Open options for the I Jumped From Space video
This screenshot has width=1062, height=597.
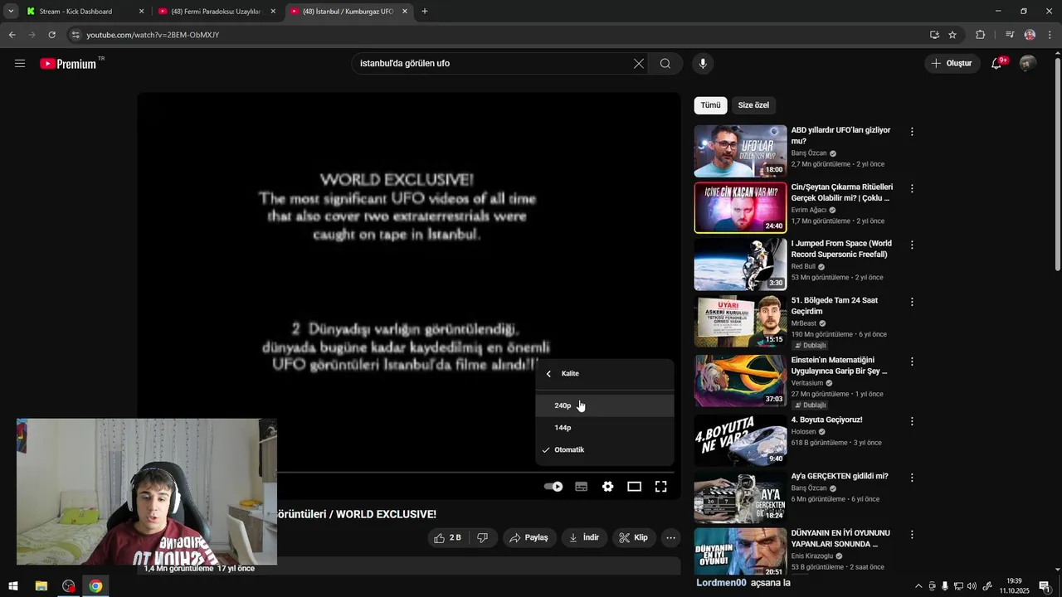[912, 245]
